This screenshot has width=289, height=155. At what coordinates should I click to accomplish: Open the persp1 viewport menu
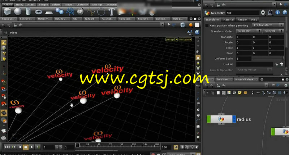[x=172, y=40]
